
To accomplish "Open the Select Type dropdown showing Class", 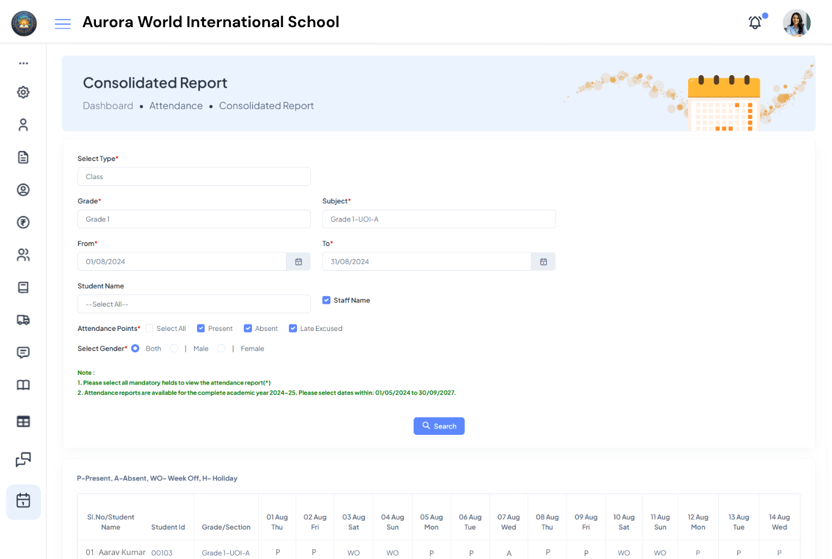I will click(x=194, y=177).
